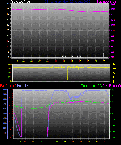Image resolution: width=121 pixels, height=145 pixels.
Task: Click the "Barometer (kpa)" title
Action: pyautogui.click(x=107, y=2)
